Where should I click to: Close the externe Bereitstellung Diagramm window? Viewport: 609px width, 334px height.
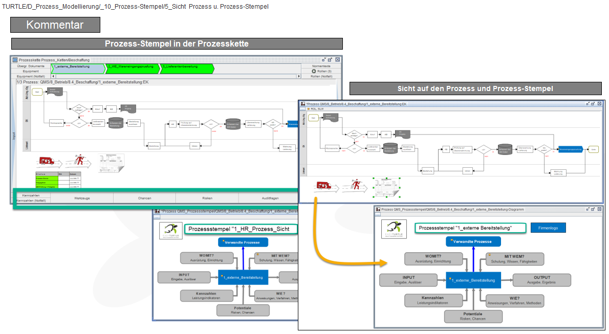(600, 209)
